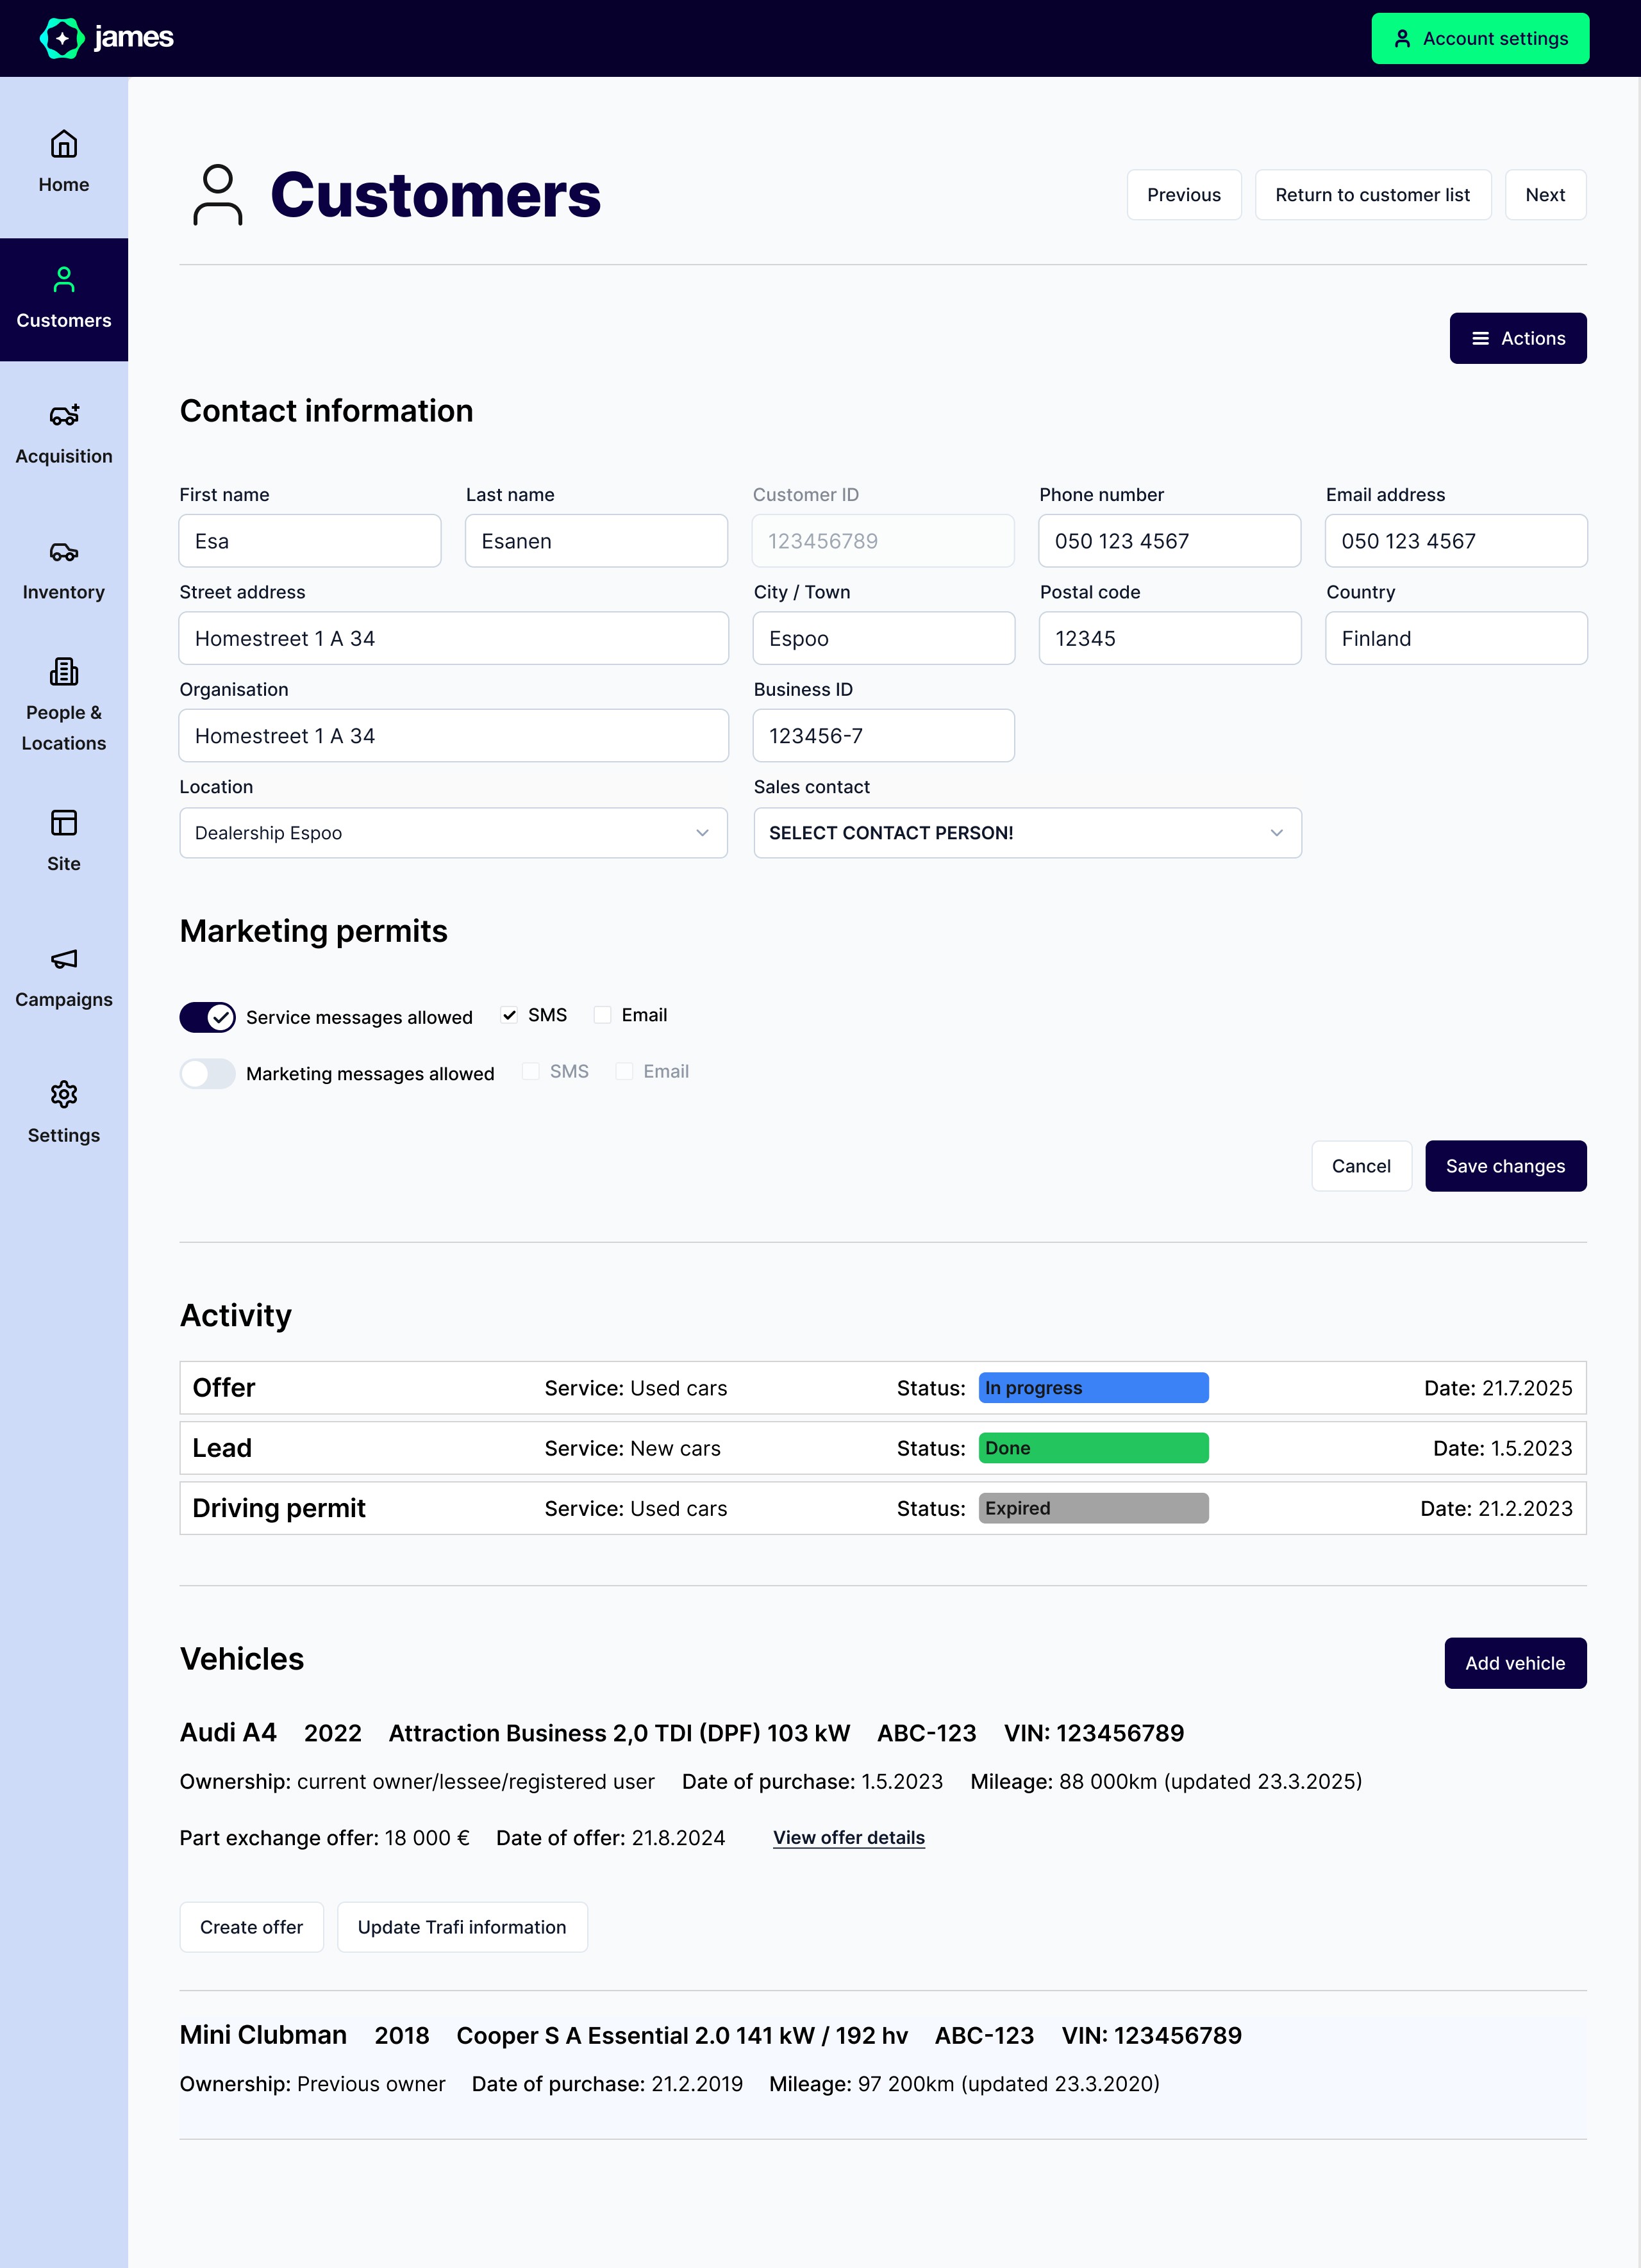Click Campaigns megaphone icon
The image size is (1641, 2268).
63,959
